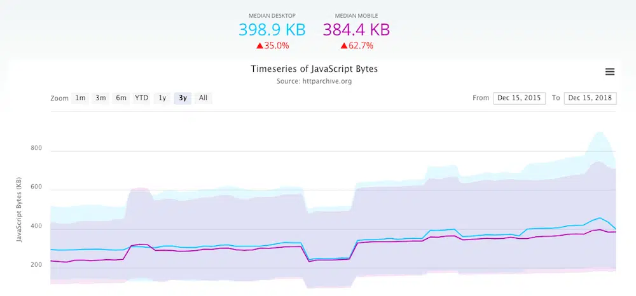The height and width of the screenshot is (296, 636).
Task: Show all data with All zoom button
Action: (x=203, y=98)
